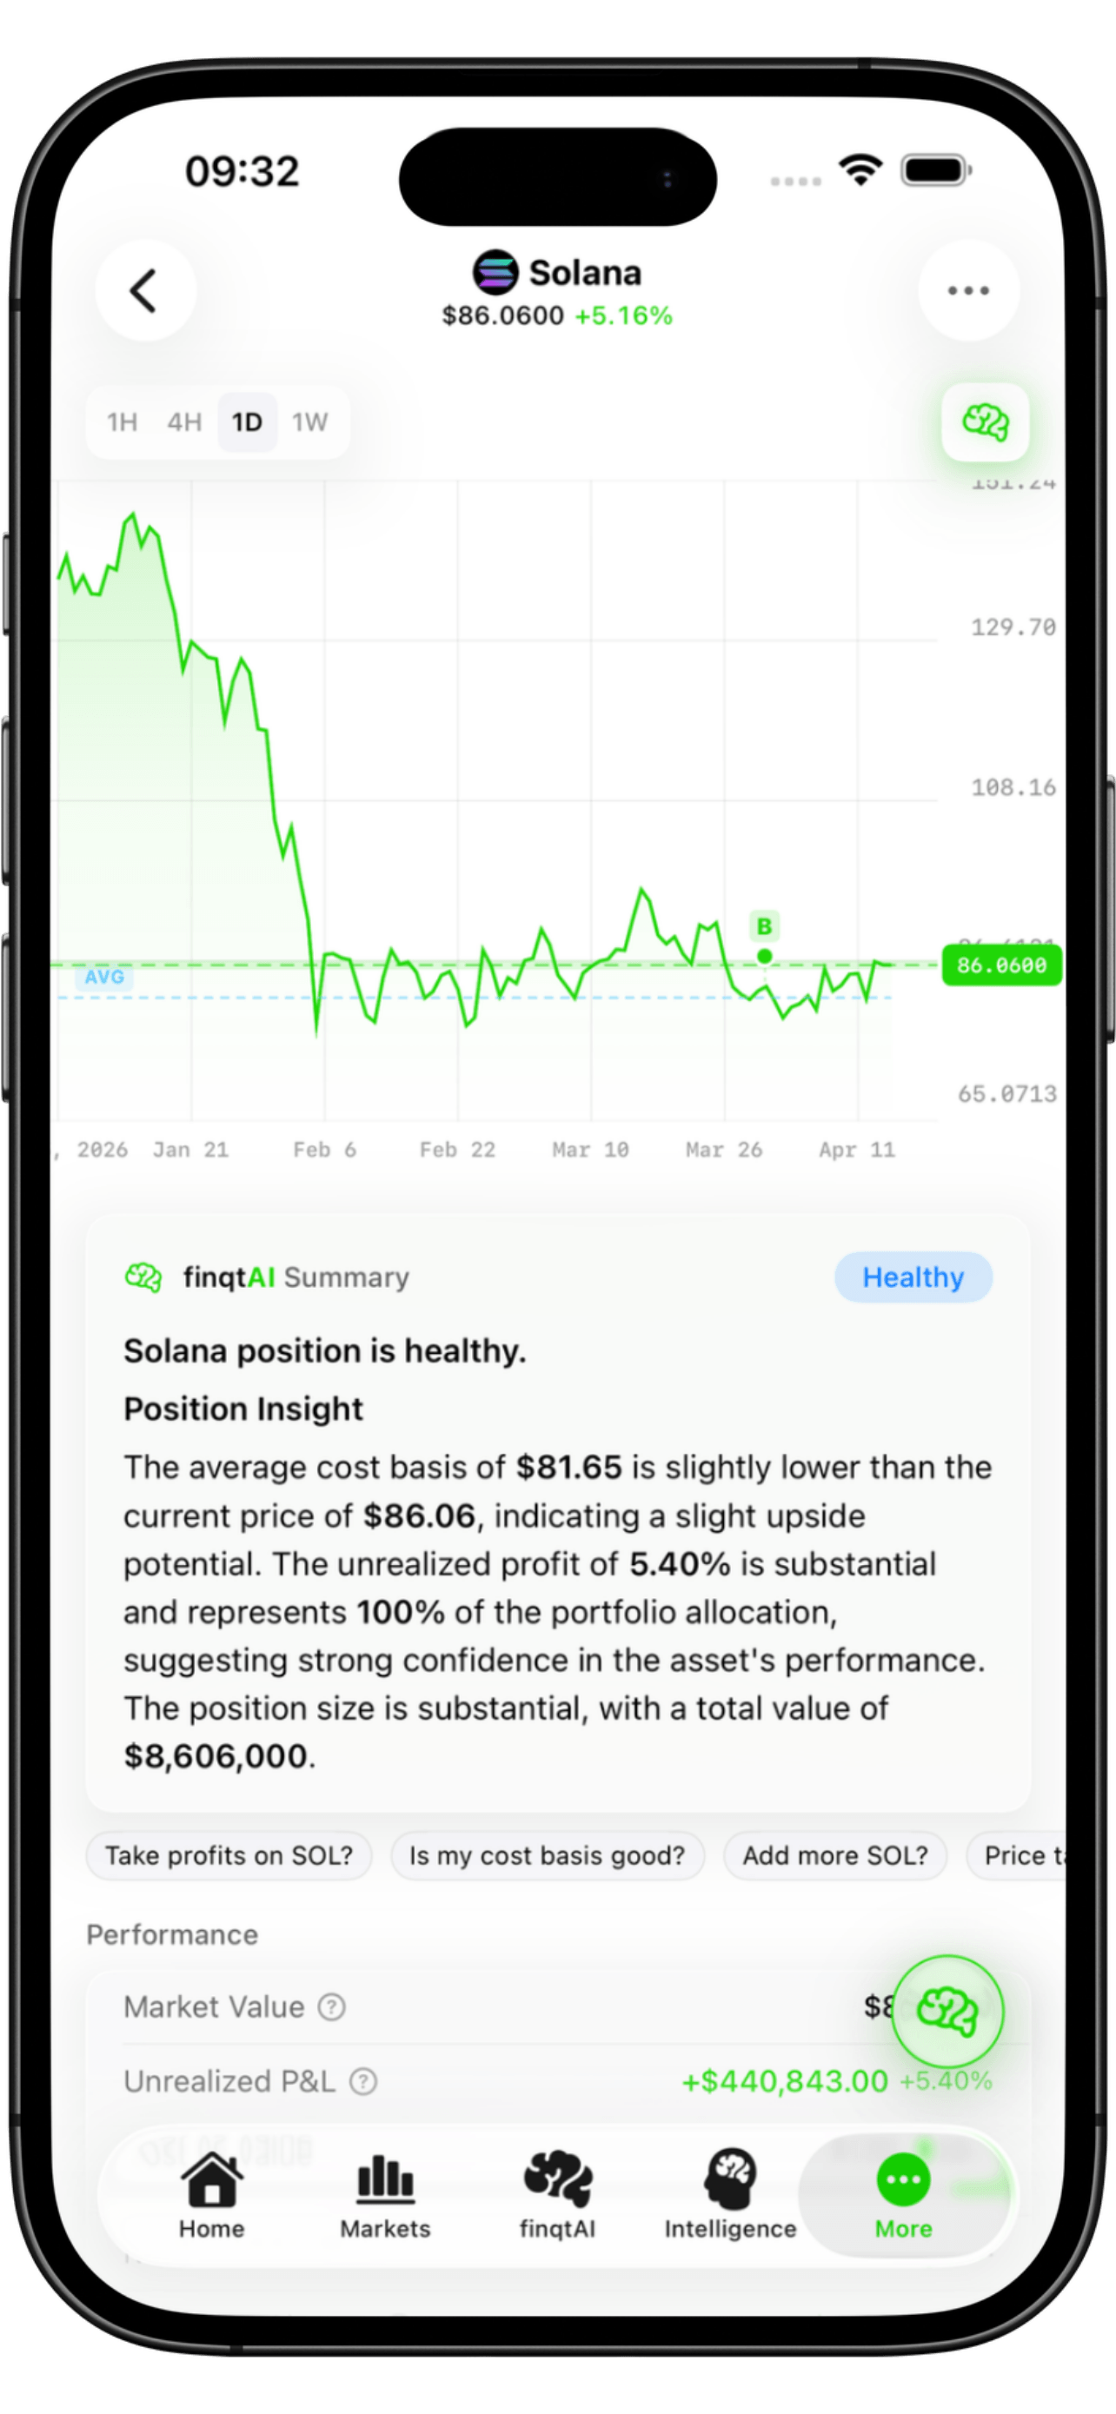Open the floating finqtAI assistant button
Image resolution: width=1116 pixels, height=2414 pixels.
coord(947,2011)
